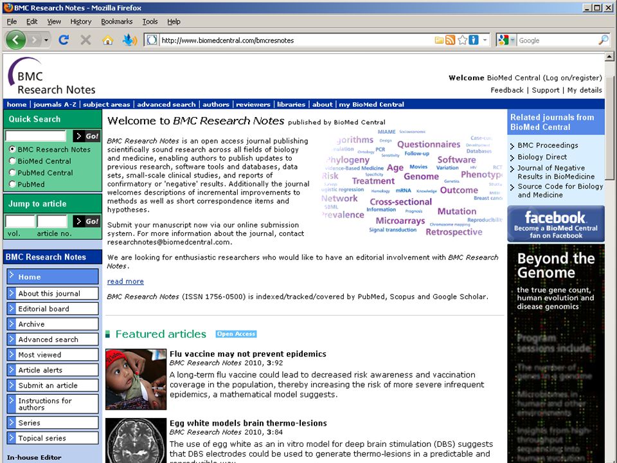The image size is (617, 463).
Task: Open the Feedback link
Action: (x=507, y=90)
